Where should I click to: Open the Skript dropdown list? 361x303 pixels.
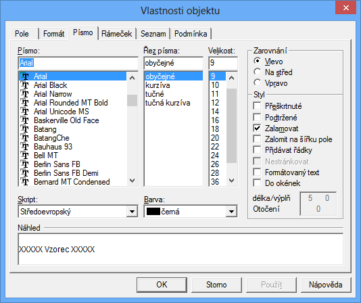[x=132, y=212]
